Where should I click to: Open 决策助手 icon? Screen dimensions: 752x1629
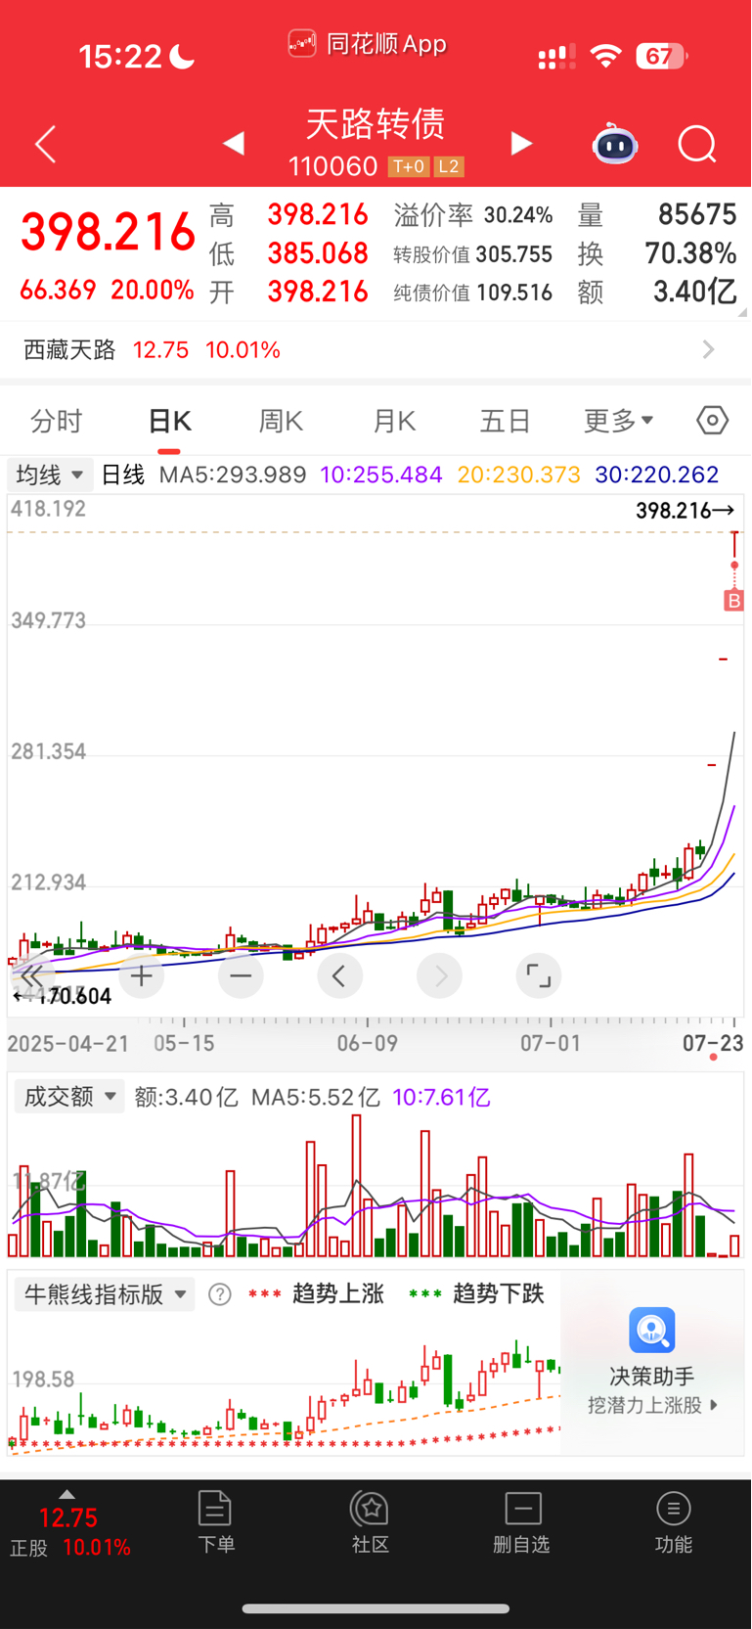tap(652, 1331)
